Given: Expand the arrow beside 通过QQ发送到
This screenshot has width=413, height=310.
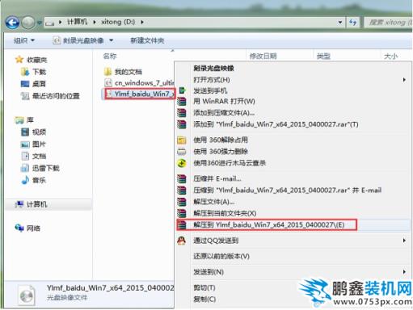Looking at the screenshot, I should pos(404,241).
